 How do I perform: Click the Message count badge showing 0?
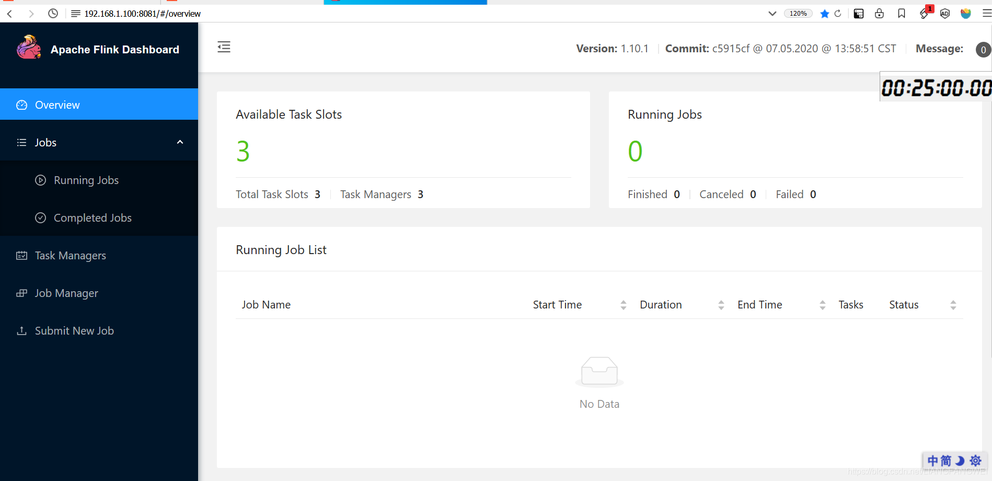pyautogui.click(x=984, y=50)
